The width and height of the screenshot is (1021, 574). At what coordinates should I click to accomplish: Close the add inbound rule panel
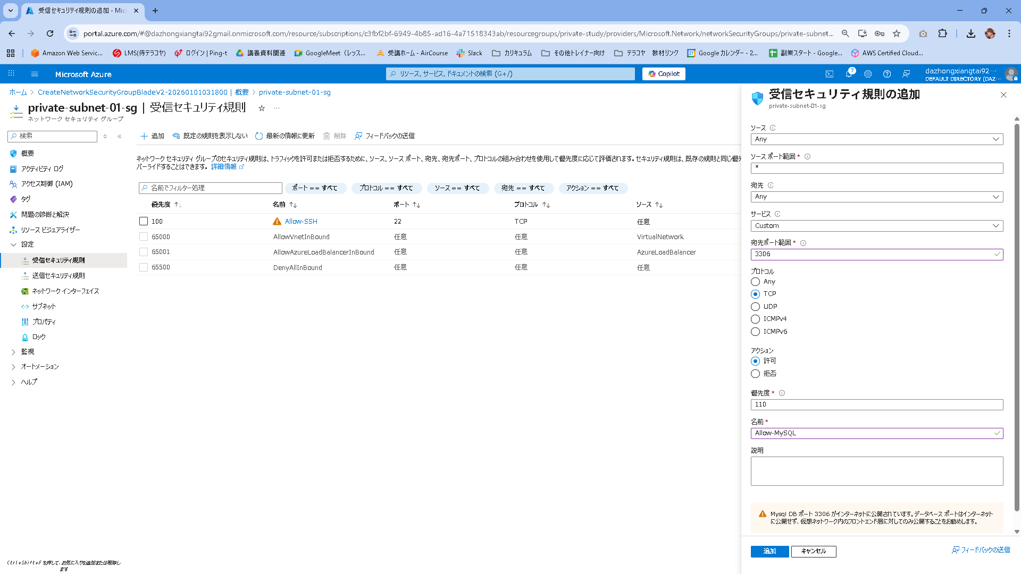pos(1003,95)
